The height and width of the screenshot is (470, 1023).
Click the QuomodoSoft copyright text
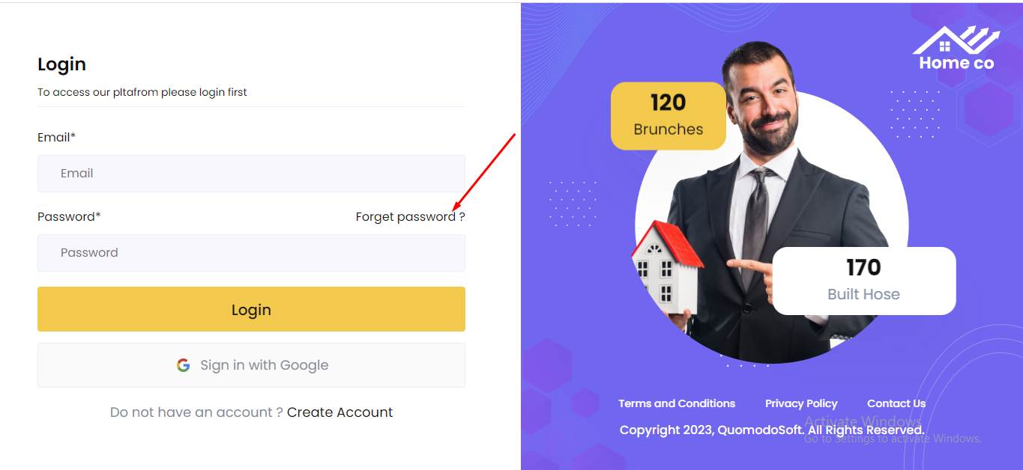(771, 430)
